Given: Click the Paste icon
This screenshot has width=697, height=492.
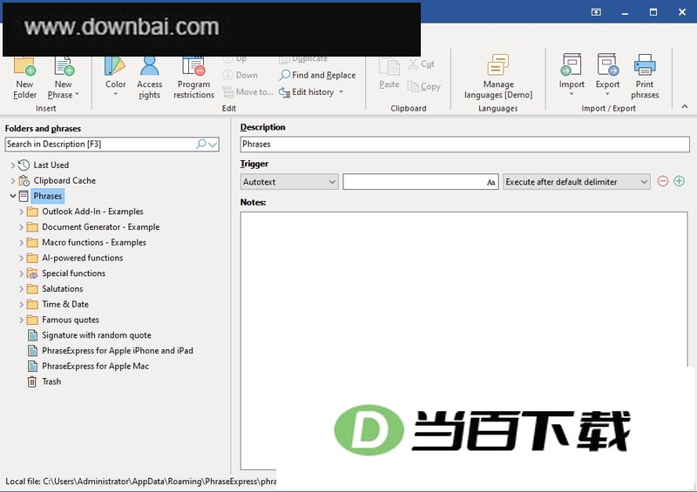Looking at the screenshot, I should (x=389, y=67).
